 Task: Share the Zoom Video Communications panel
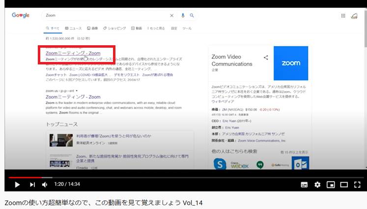266,58
